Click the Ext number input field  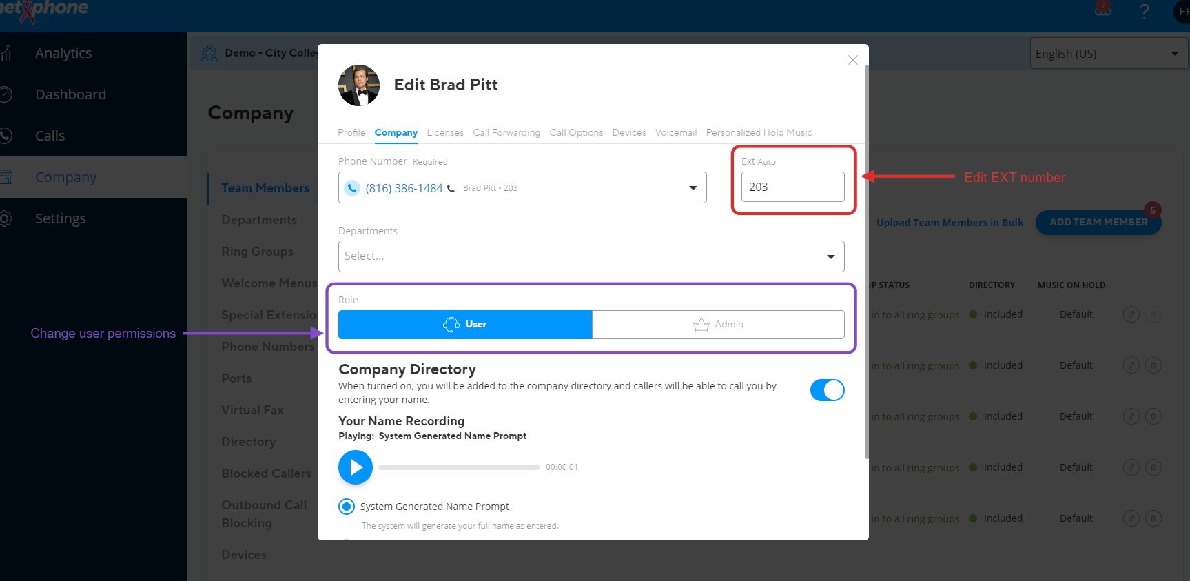(x=792, y=187)
